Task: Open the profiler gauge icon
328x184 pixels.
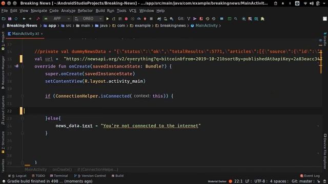Action: point(139,19)
